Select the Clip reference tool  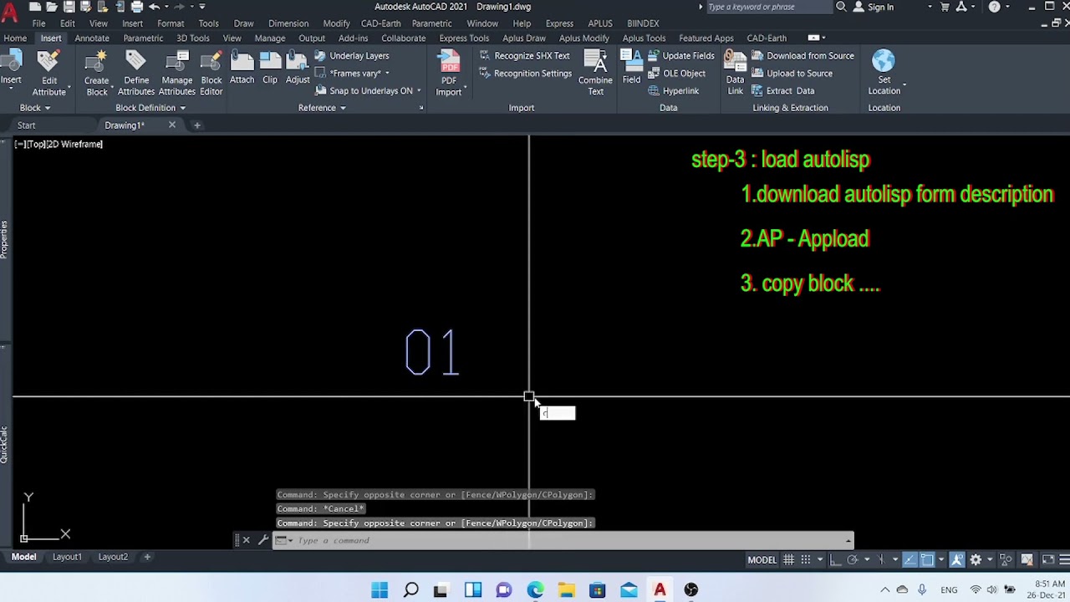pos(270,68)
